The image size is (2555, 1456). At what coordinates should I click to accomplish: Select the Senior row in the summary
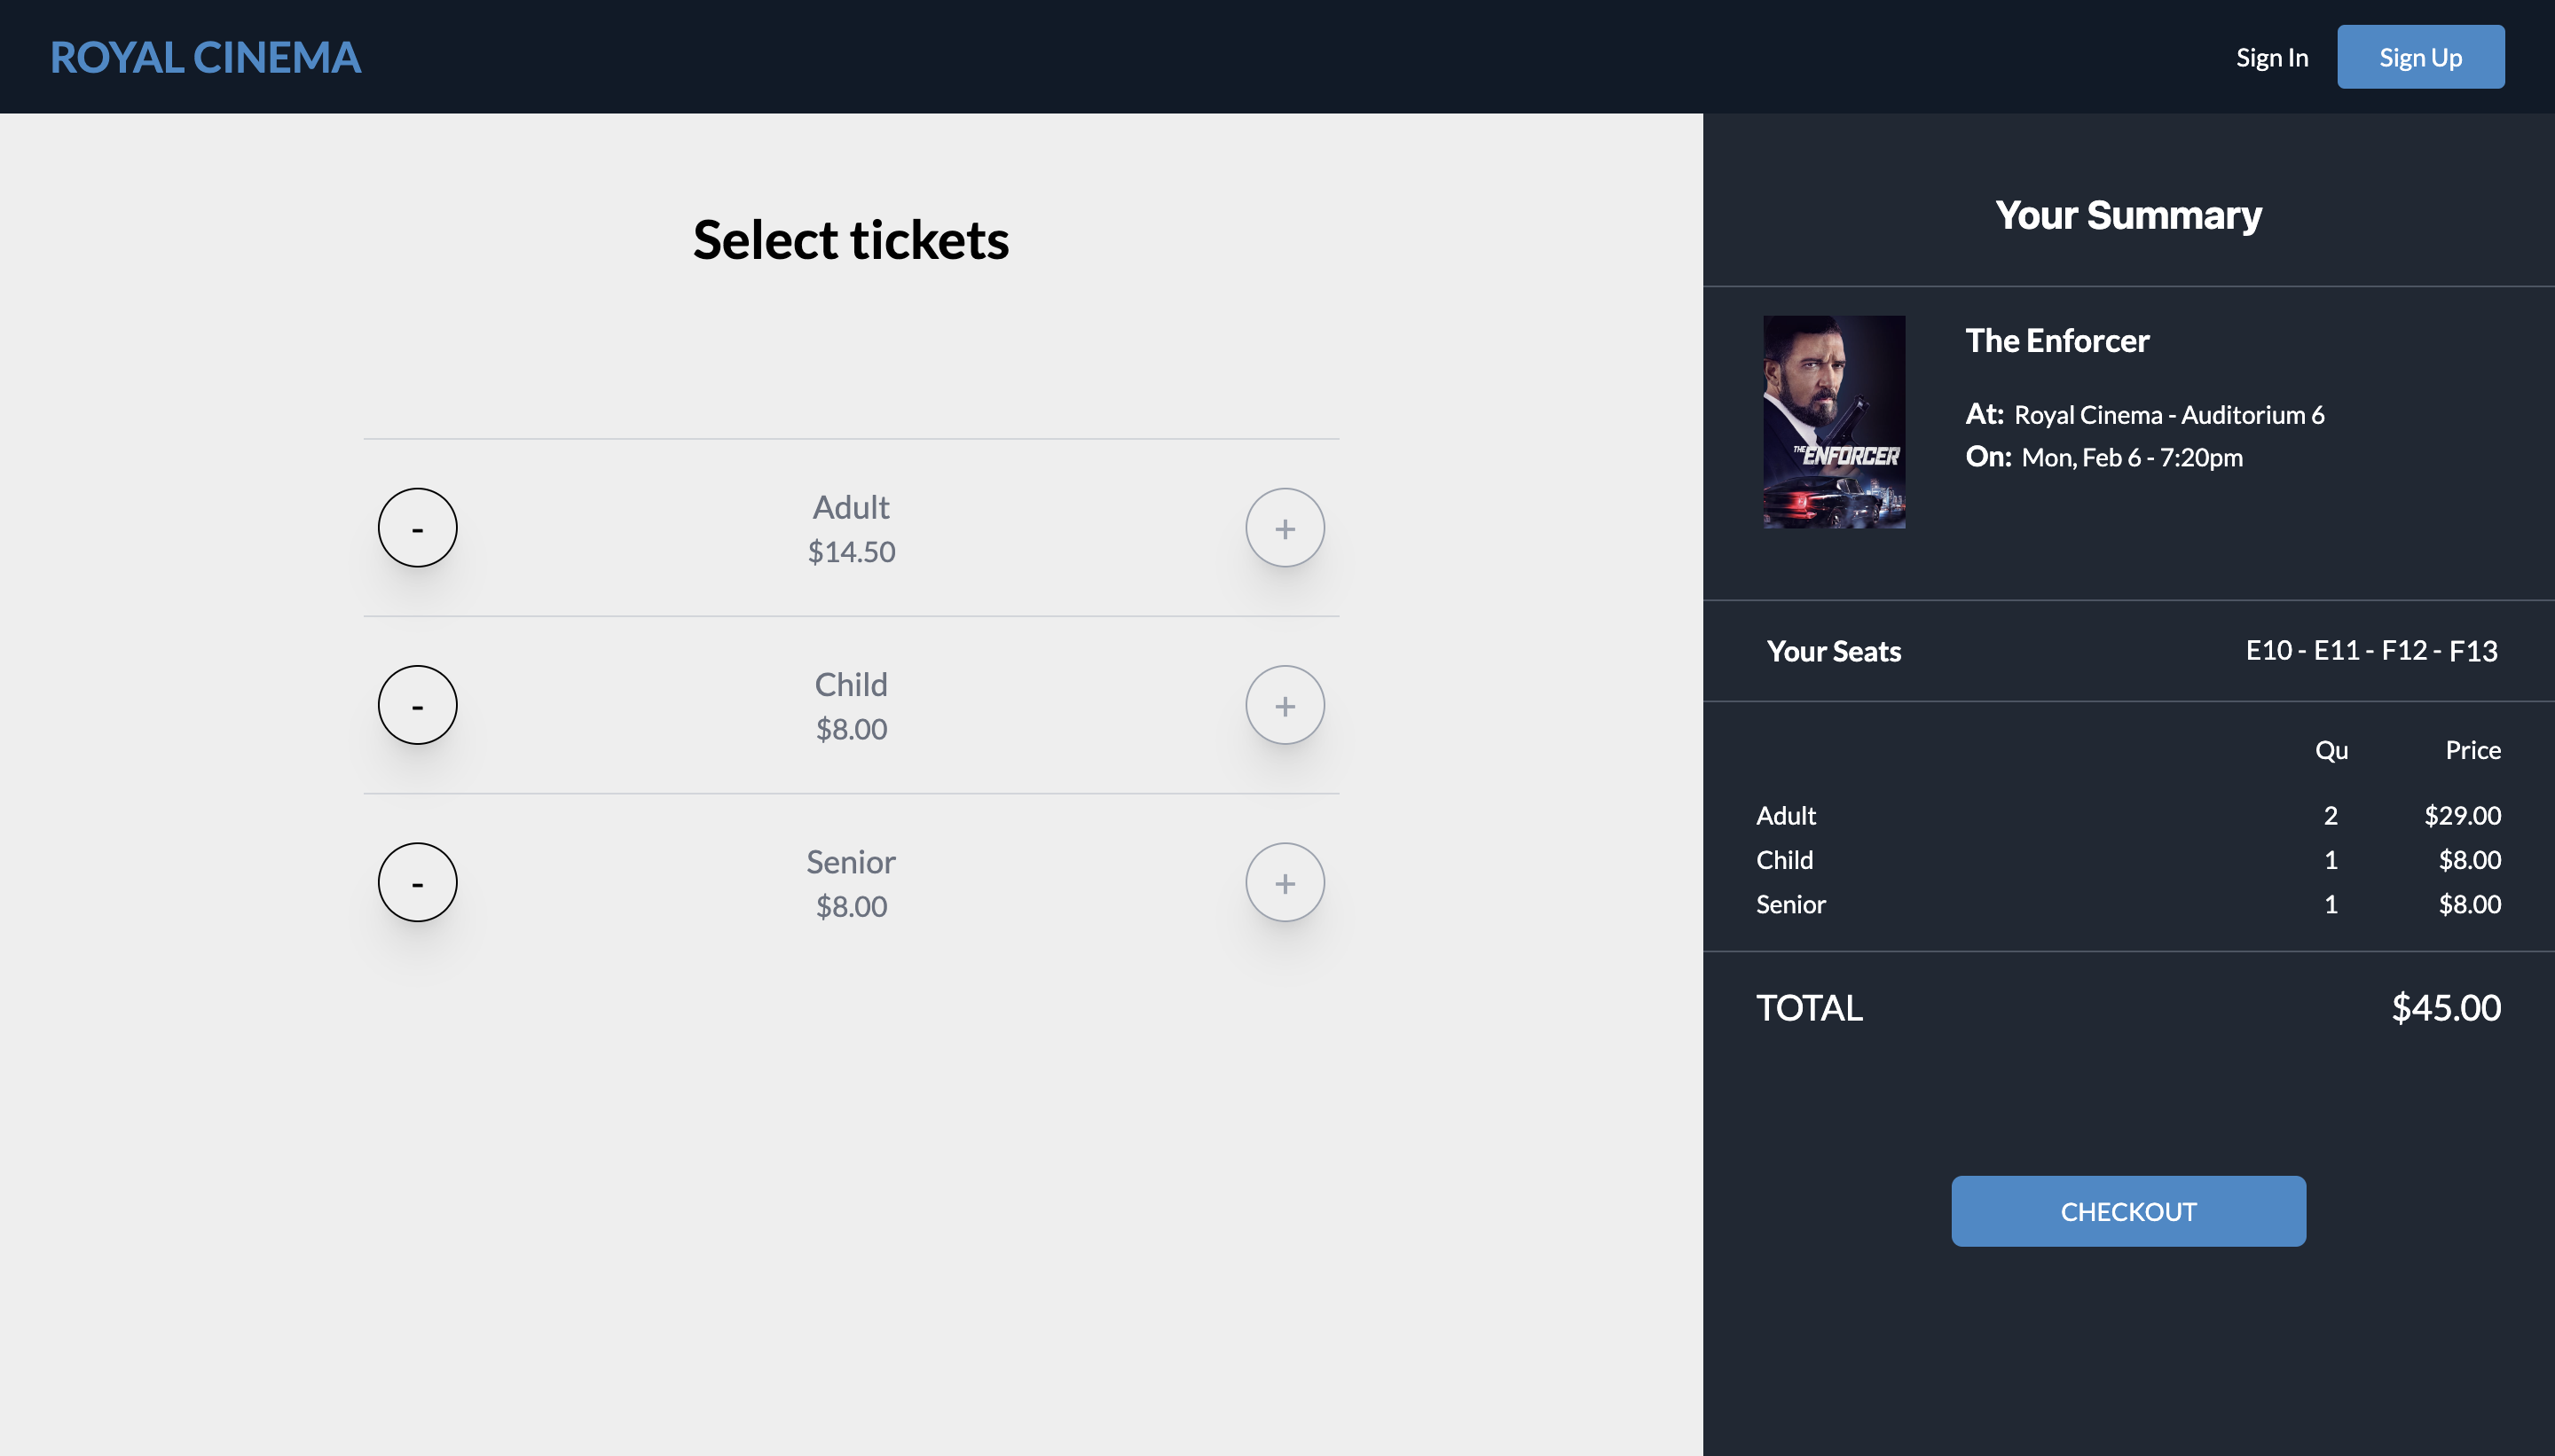[x=1789, y=904]
